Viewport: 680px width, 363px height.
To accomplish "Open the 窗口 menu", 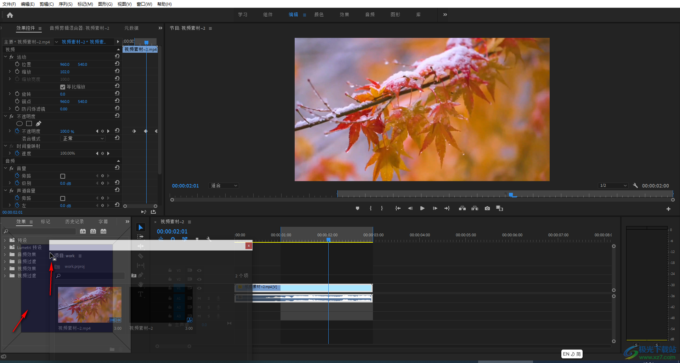I will pos(144,4).
